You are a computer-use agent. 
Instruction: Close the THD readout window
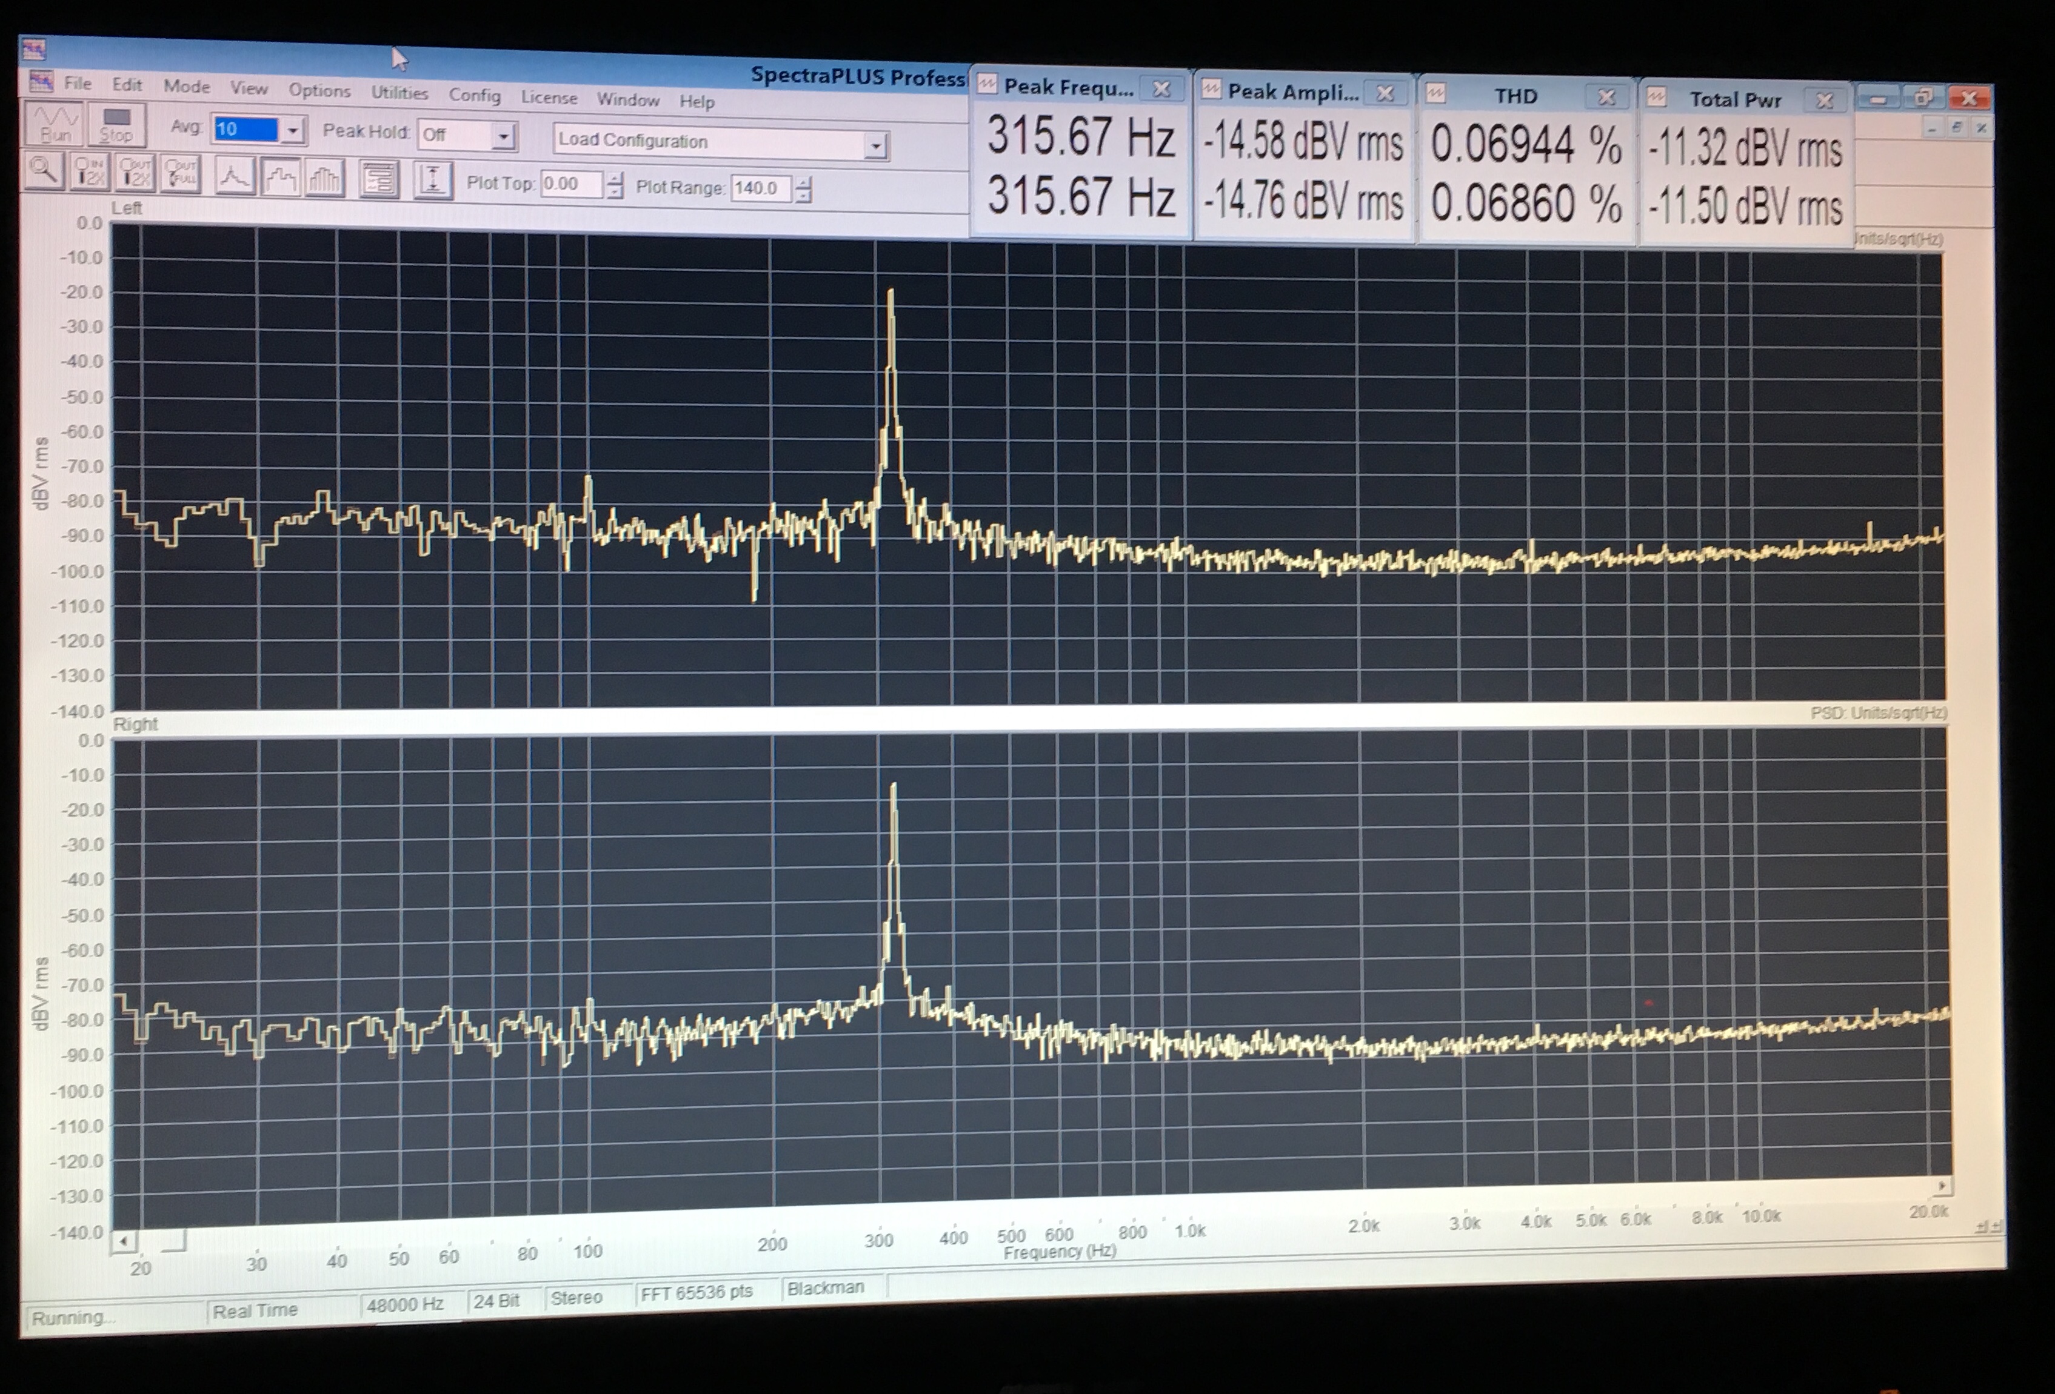pos(1606,96)
